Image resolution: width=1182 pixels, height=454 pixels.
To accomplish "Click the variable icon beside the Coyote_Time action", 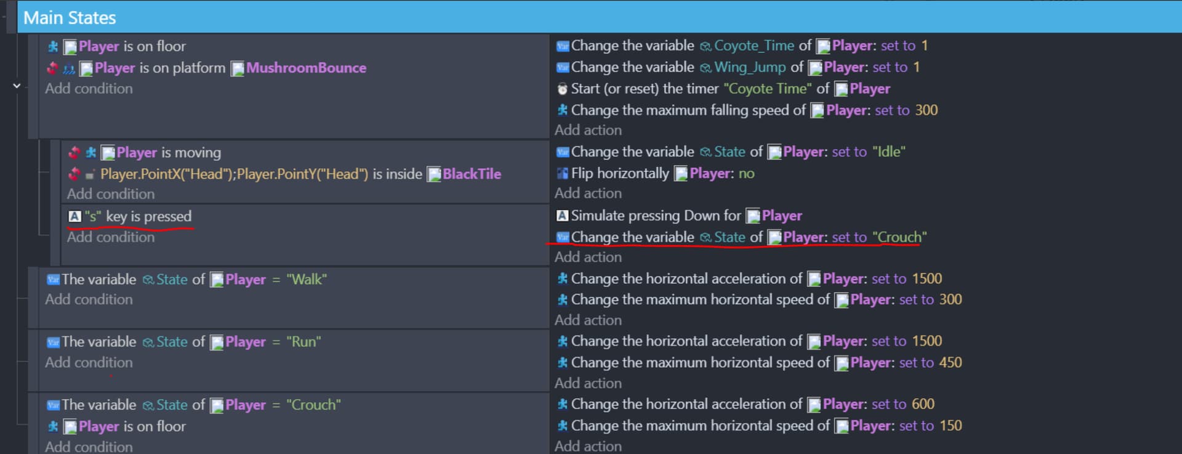I will [x=562, y=46].
